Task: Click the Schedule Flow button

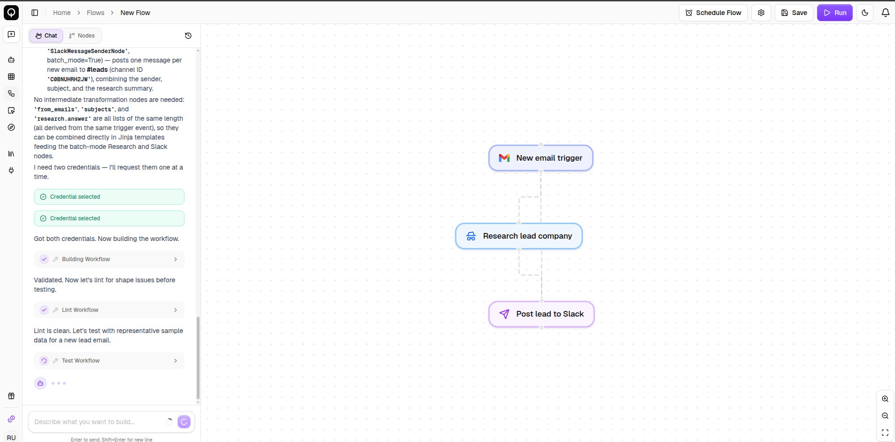Action: [713, 13]
